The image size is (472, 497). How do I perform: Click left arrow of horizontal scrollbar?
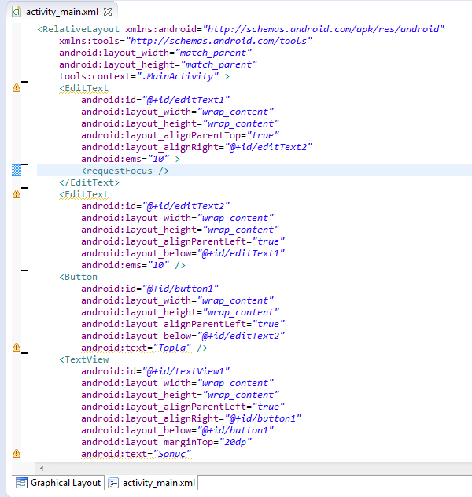click(42, 468)
